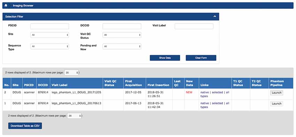Click the Selection Filter header title
The height and width of the screenshot is (137, 296).
(14, 17)
